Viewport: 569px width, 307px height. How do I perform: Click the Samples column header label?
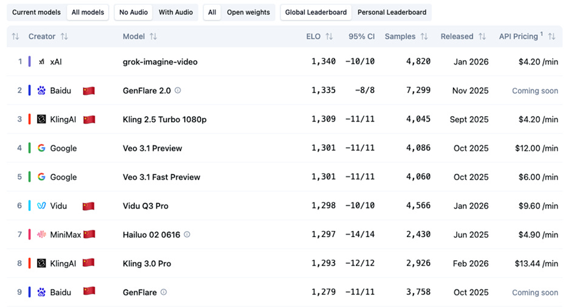point(400,36)
